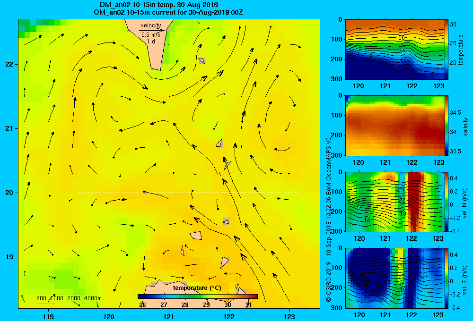
Task: Click the main map temperature color bar
Action: coord(198,296)
